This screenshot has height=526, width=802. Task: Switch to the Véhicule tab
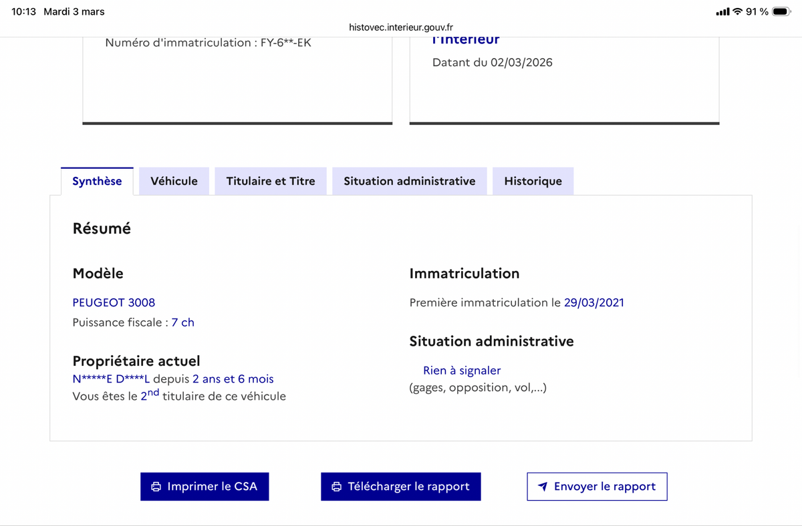(174, 181)
